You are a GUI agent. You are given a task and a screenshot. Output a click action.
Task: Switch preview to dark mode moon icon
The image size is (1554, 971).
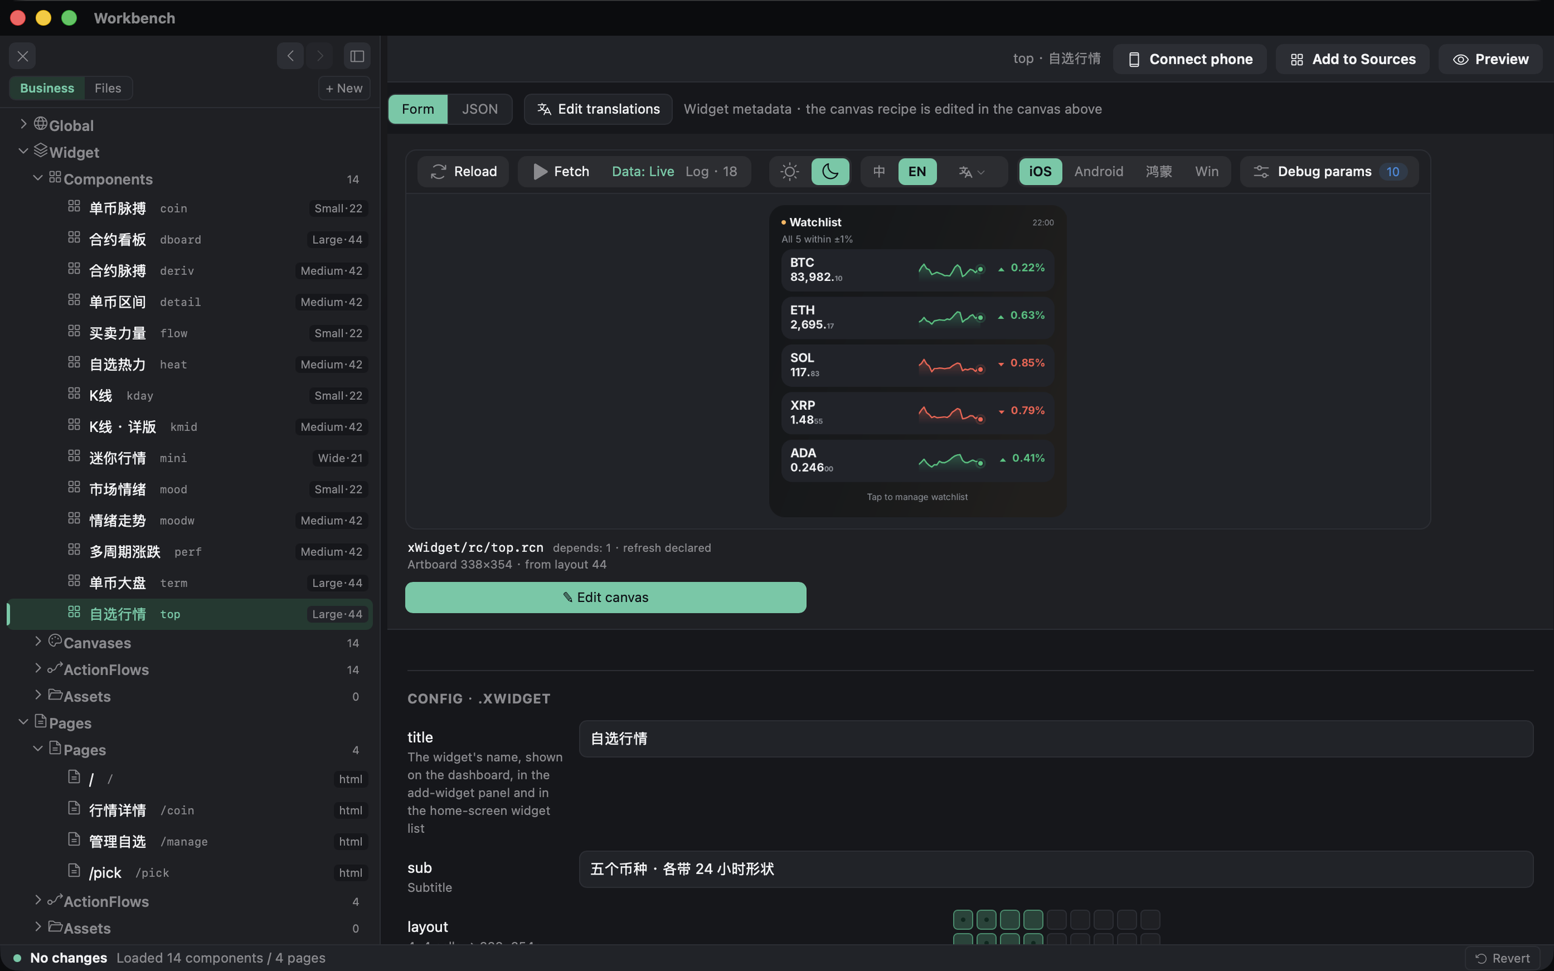pyautogui.click(x=830, y=172)
